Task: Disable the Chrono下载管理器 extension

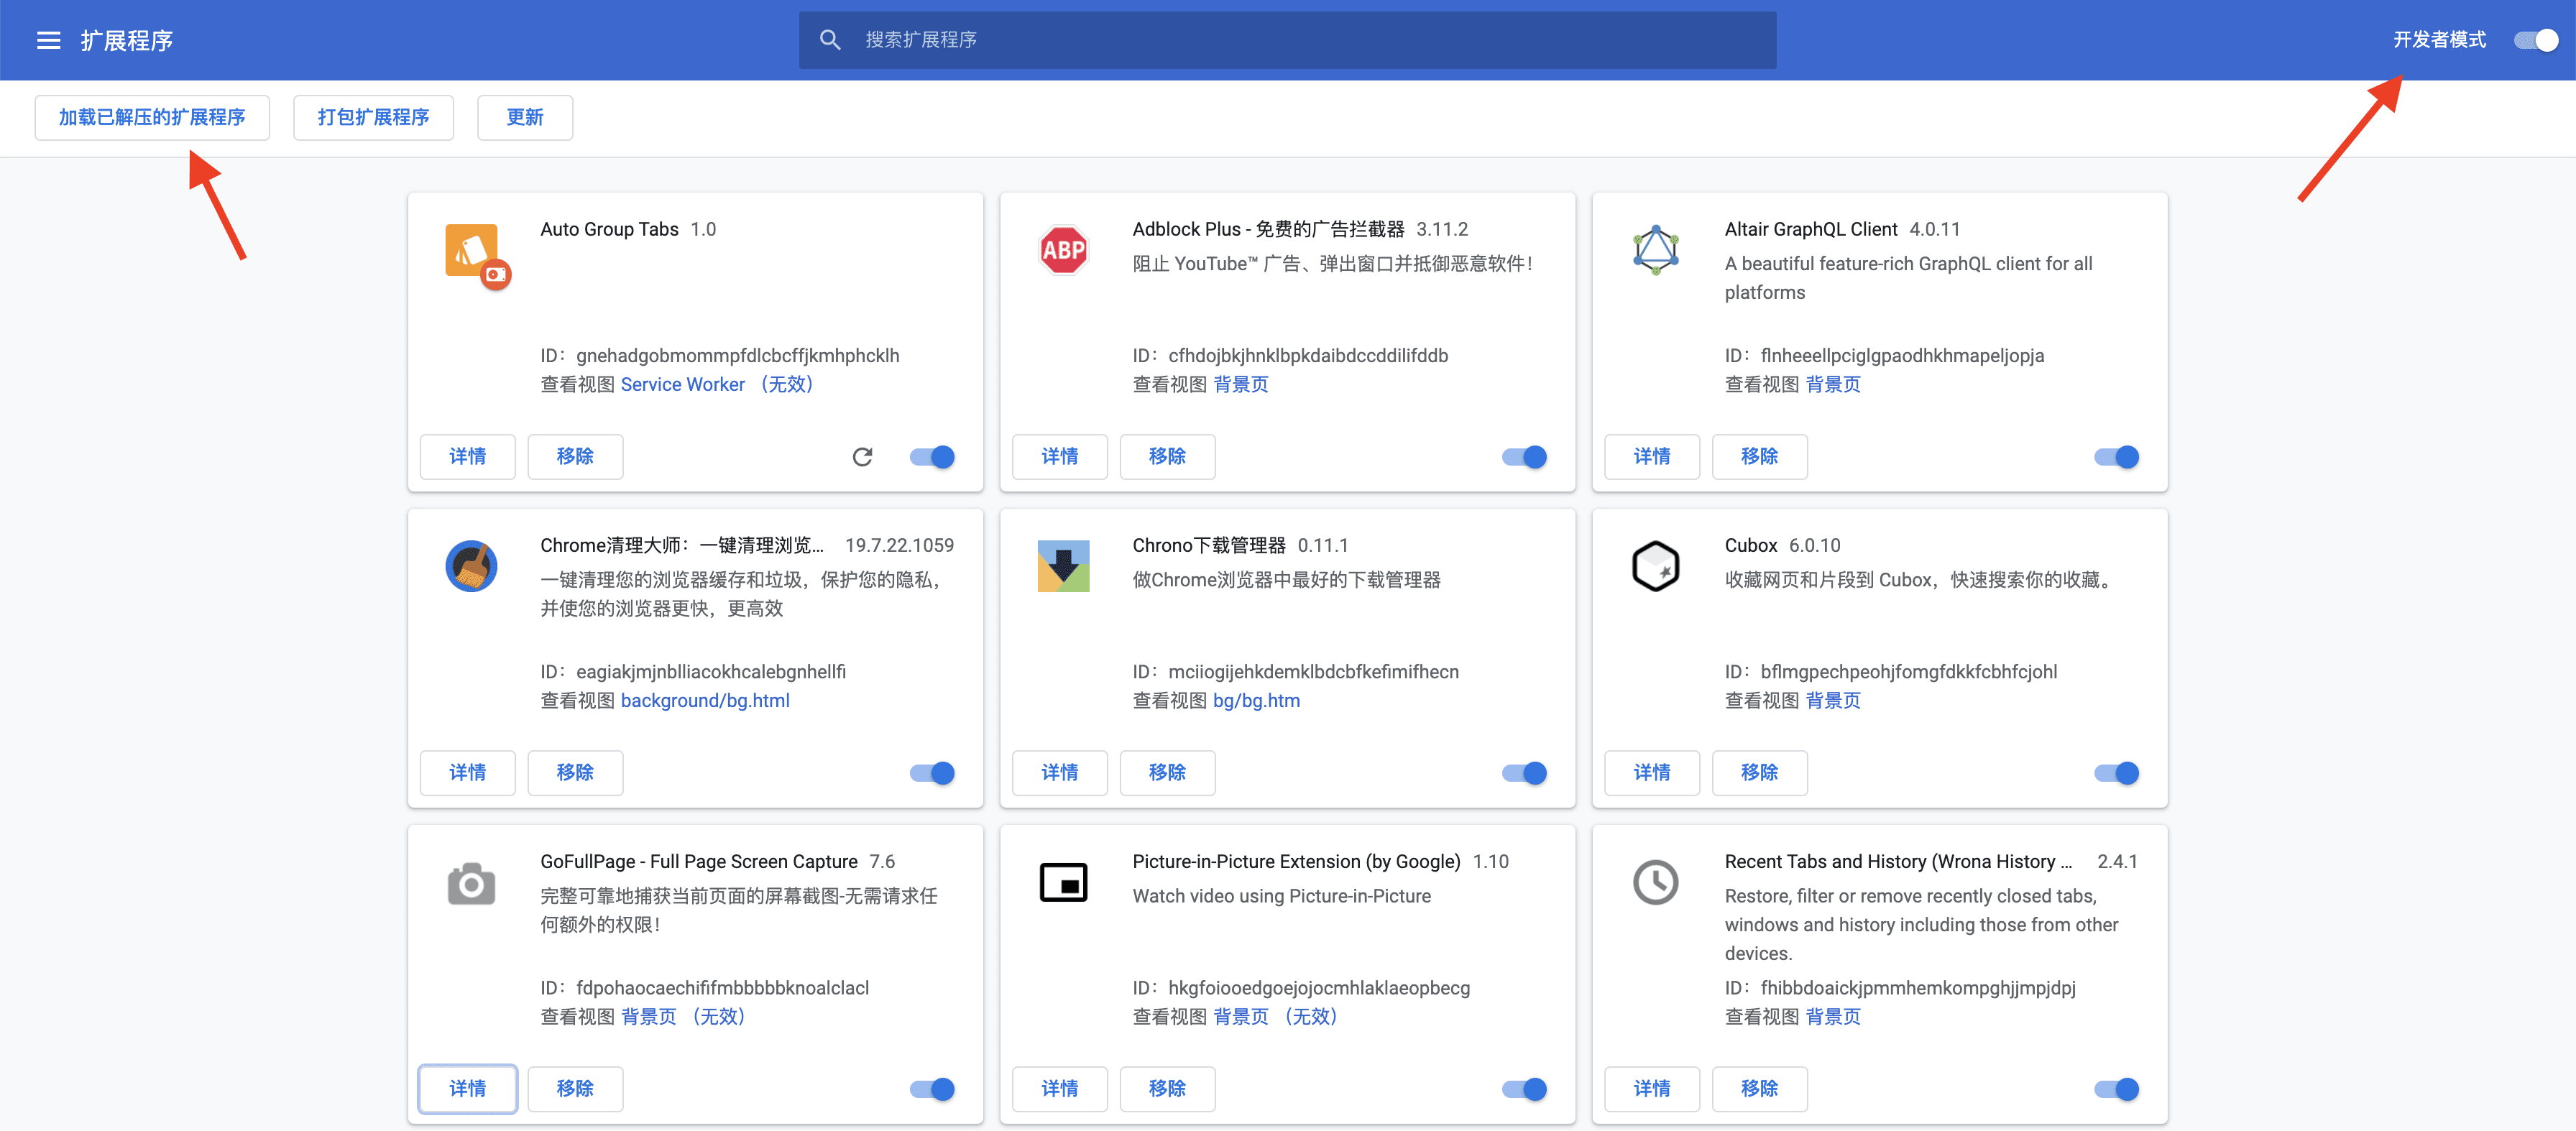Action: 1524,773
